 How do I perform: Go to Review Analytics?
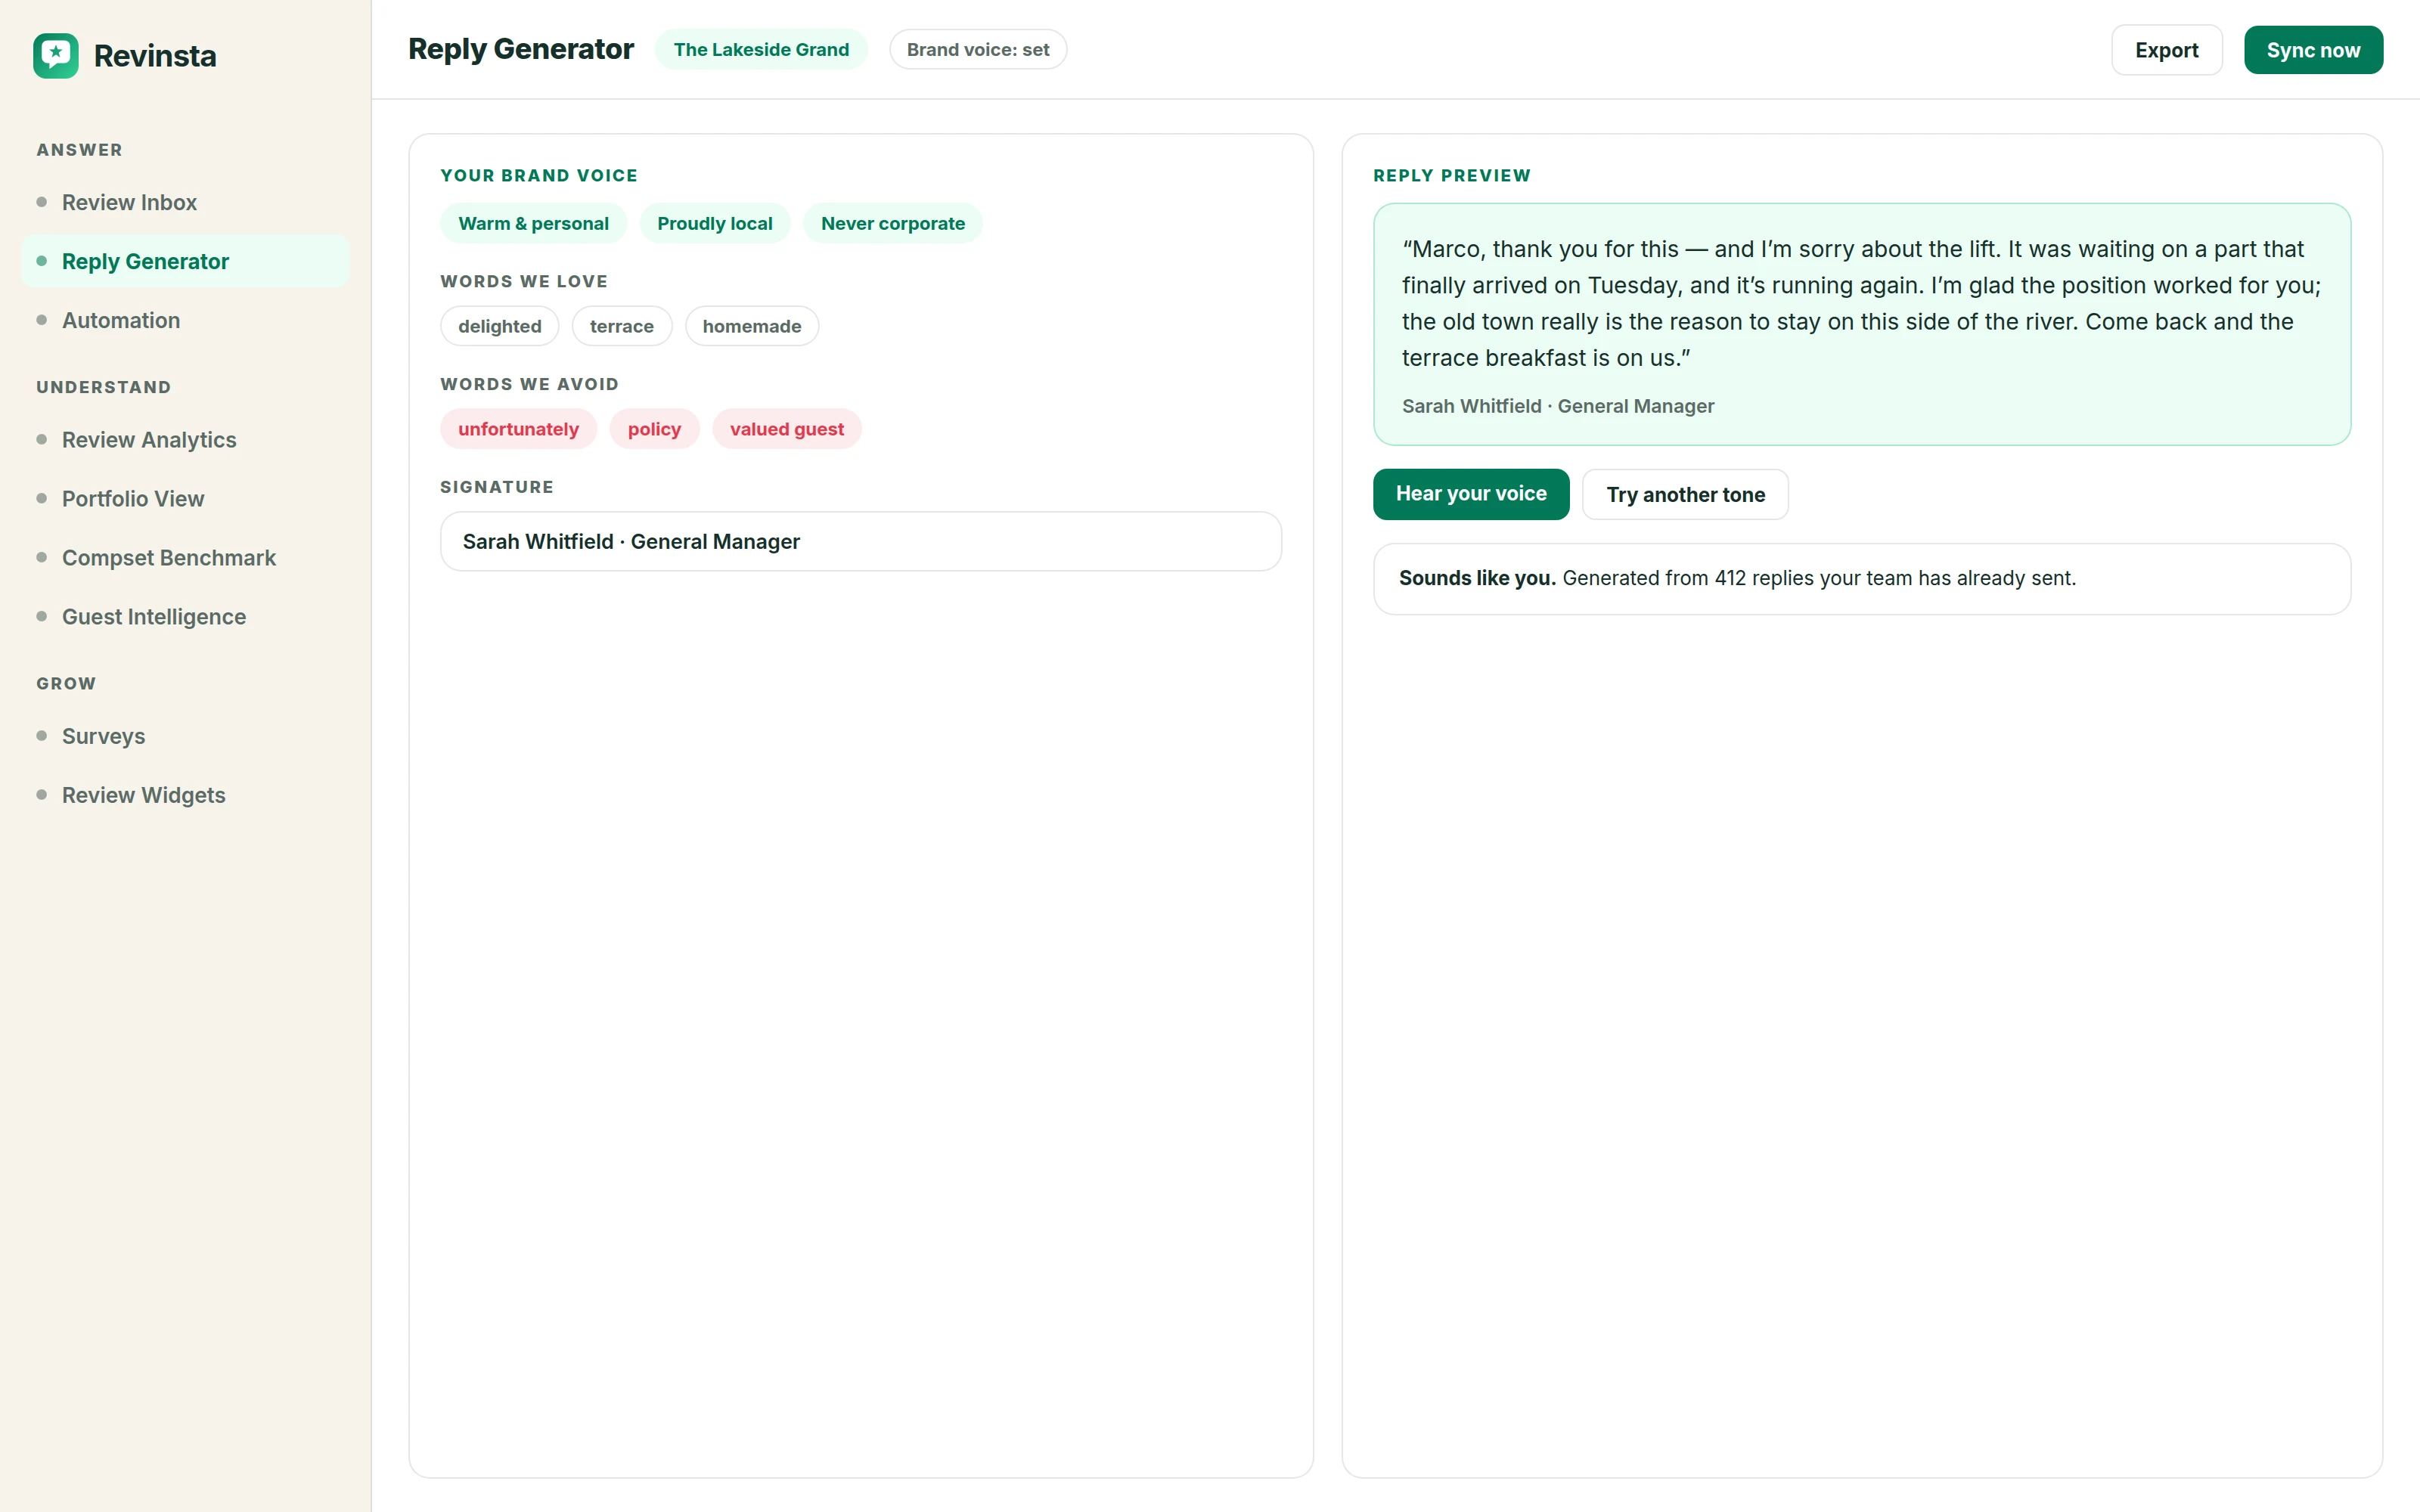tap(185, 440)
